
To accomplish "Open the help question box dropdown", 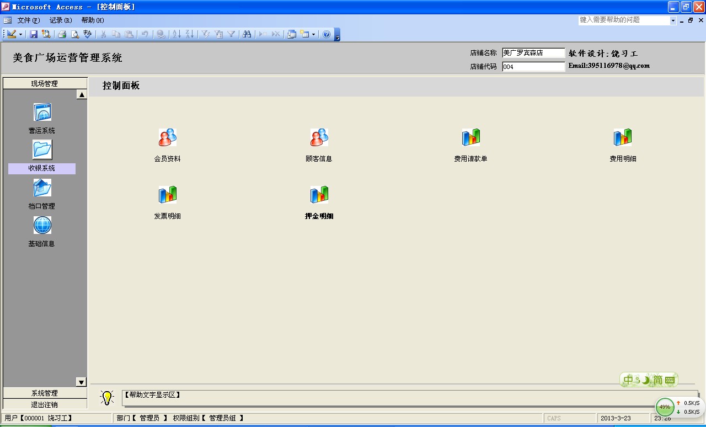I will pos(673,20).
